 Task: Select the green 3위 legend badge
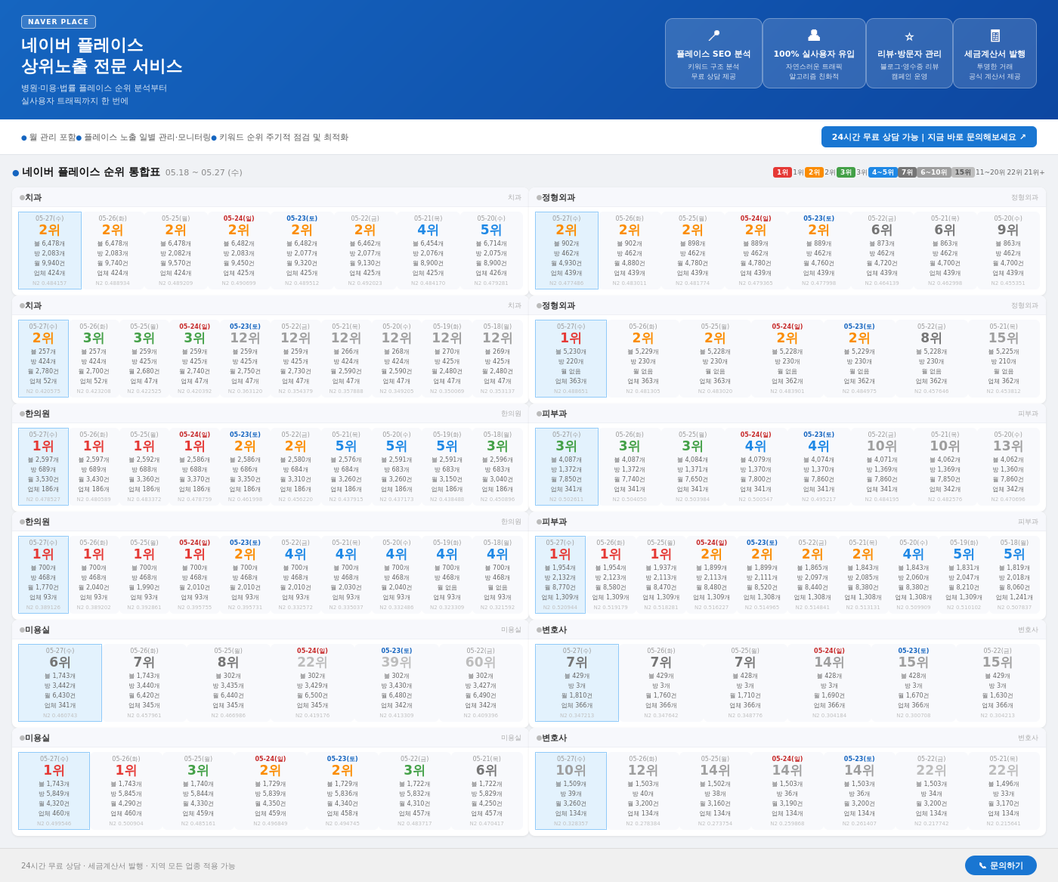click(x=846, y=172)
